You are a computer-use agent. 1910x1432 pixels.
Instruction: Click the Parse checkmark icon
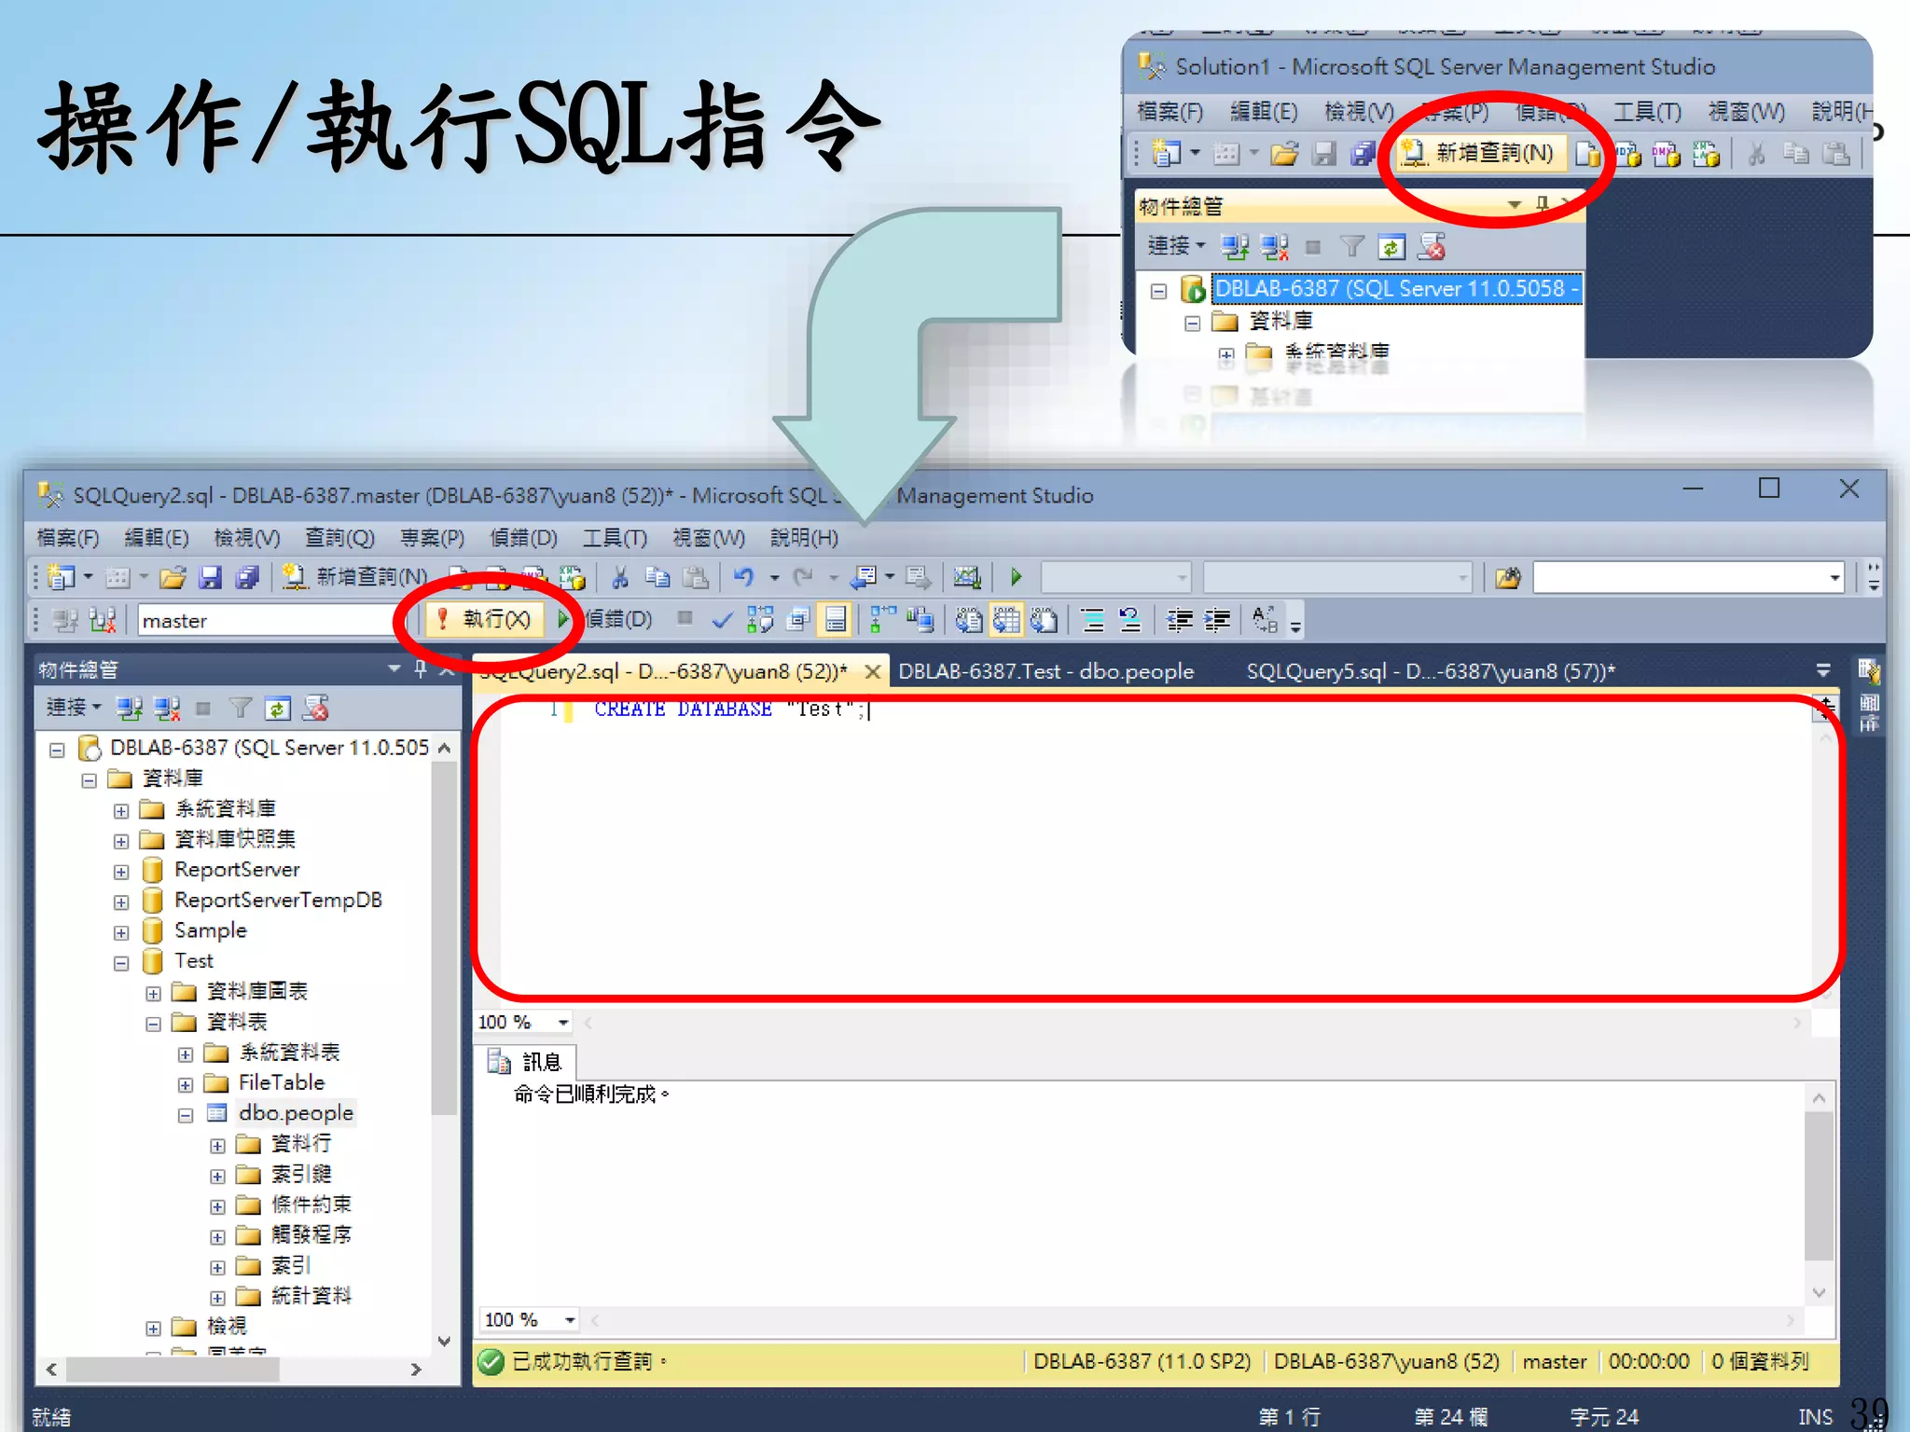click(721, 620)
